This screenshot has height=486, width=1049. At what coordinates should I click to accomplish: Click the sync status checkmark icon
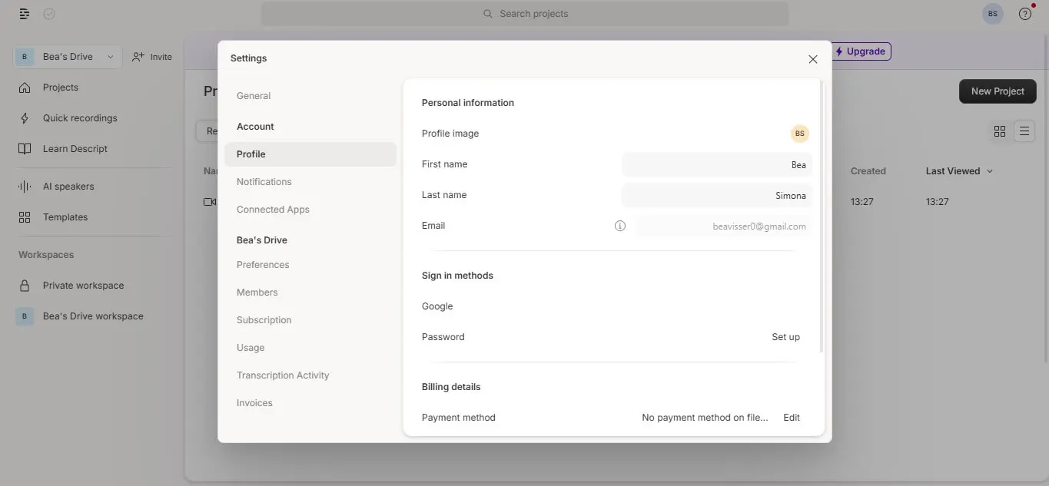click(x=49, y=14)
